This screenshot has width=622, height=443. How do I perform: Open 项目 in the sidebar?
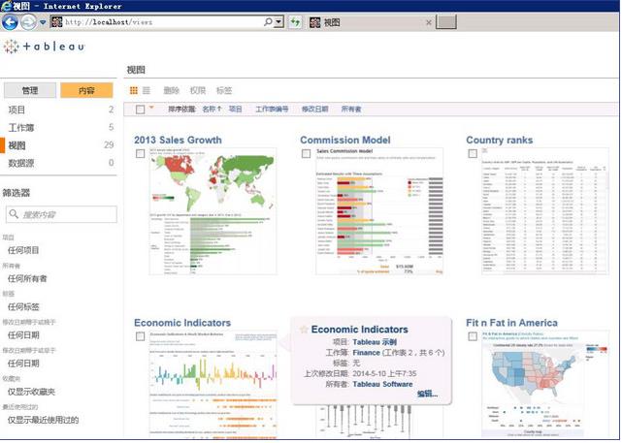16,110
